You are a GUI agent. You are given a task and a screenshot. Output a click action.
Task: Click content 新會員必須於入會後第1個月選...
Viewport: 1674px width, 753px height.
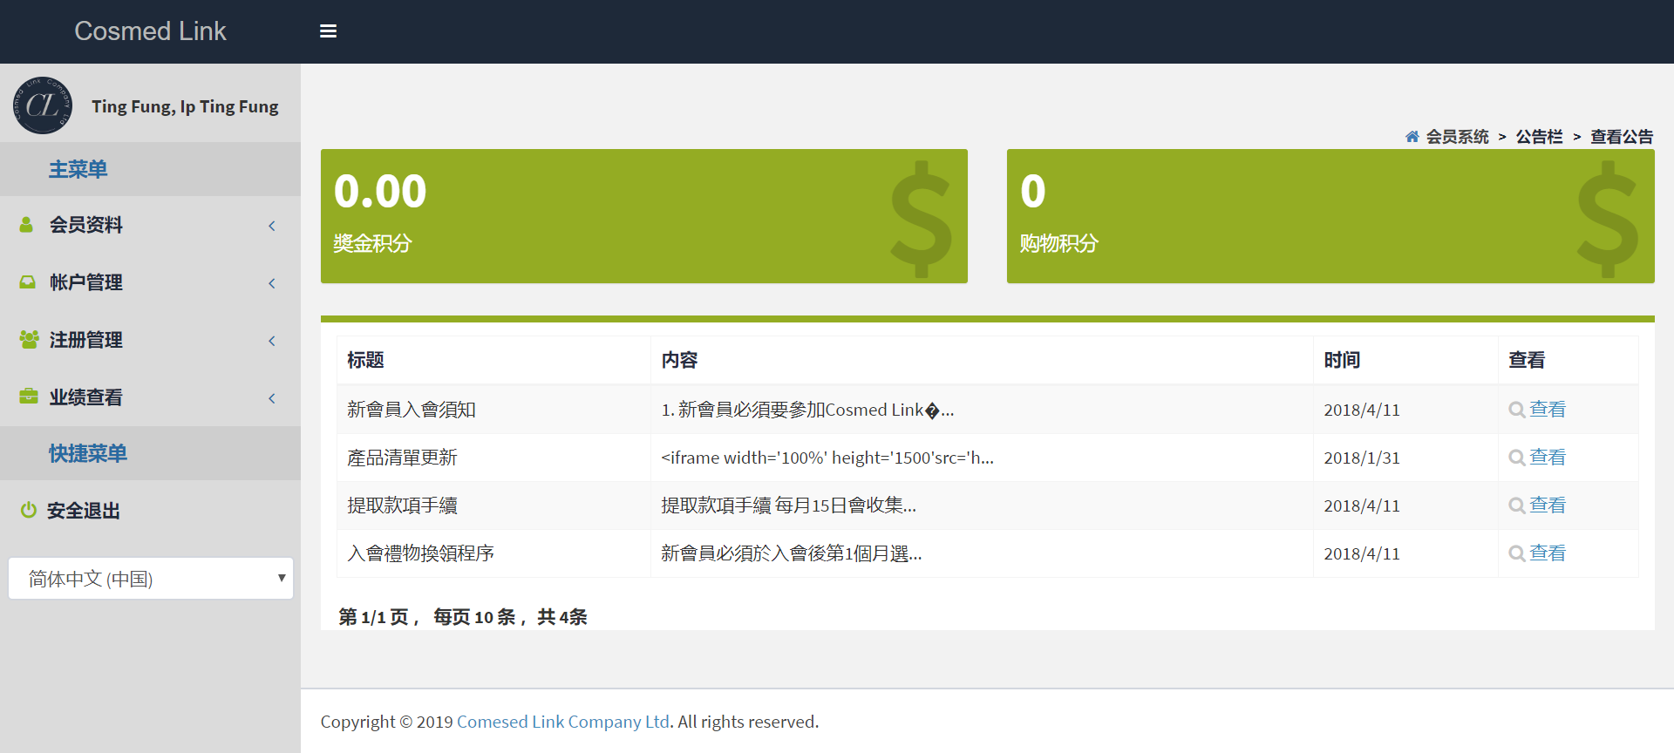tap(792, 553)
